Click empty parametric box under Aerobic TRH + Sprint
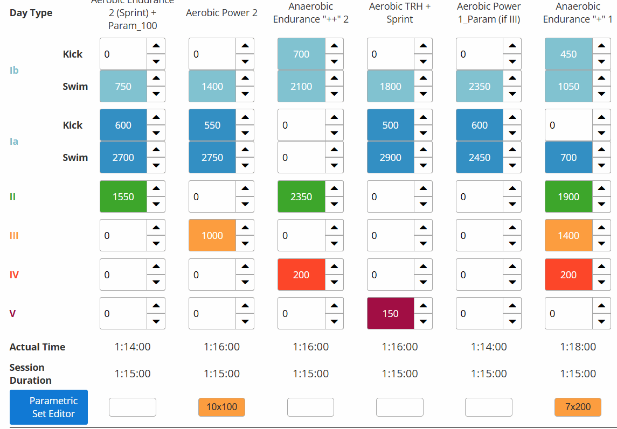Image resolution: width=617 pixels, height=429 pixels. pos(400,407)
